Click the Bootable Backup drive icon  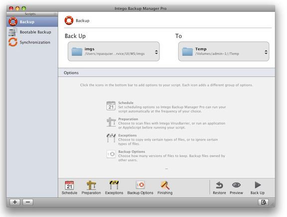tap(13, 32)
